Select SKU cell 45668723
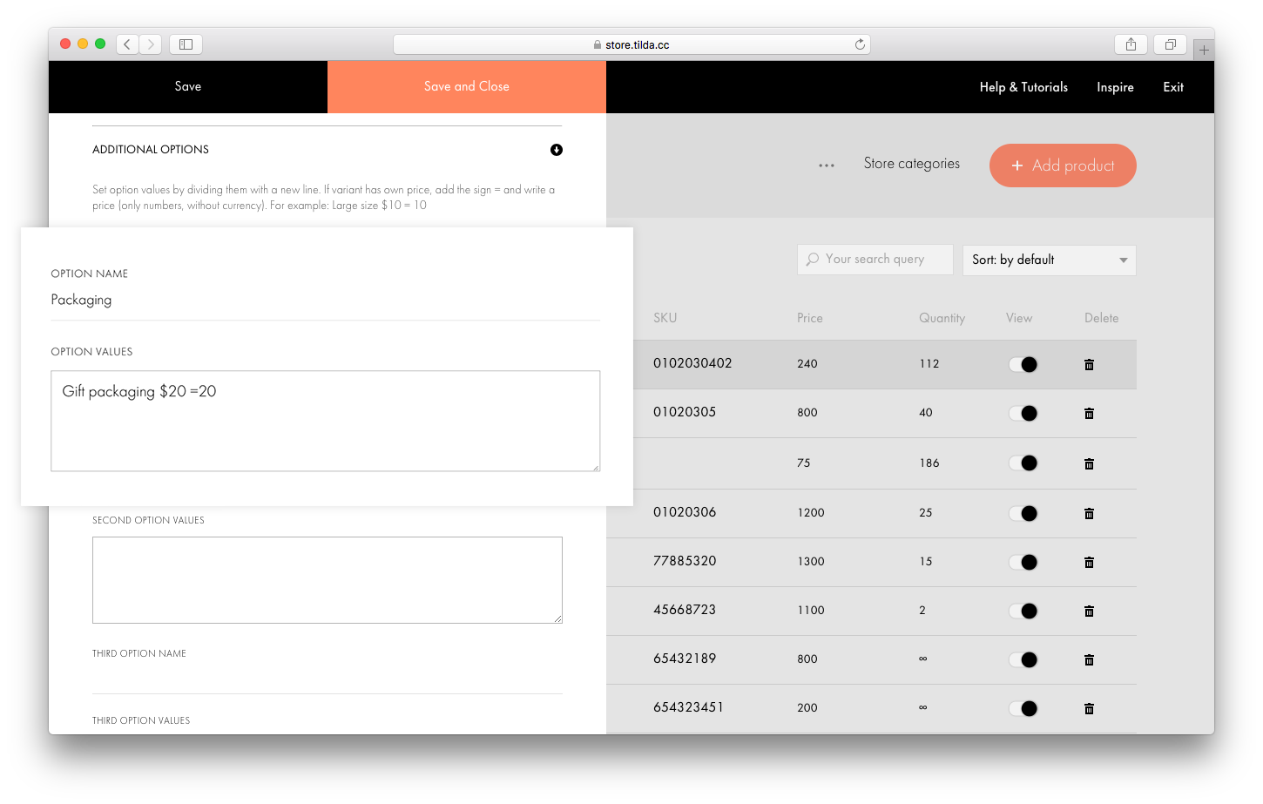 tap(685, 610)
